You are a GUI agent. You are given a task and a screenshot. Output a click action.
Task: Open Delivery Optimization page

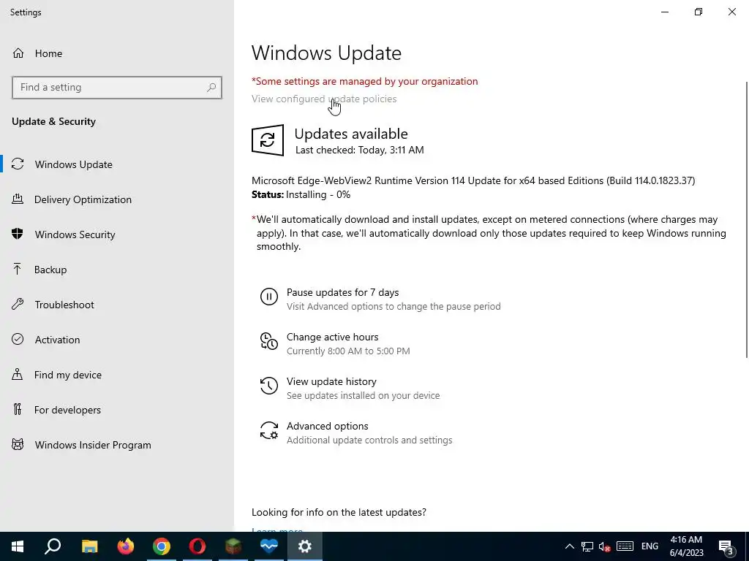click(117, 199)
